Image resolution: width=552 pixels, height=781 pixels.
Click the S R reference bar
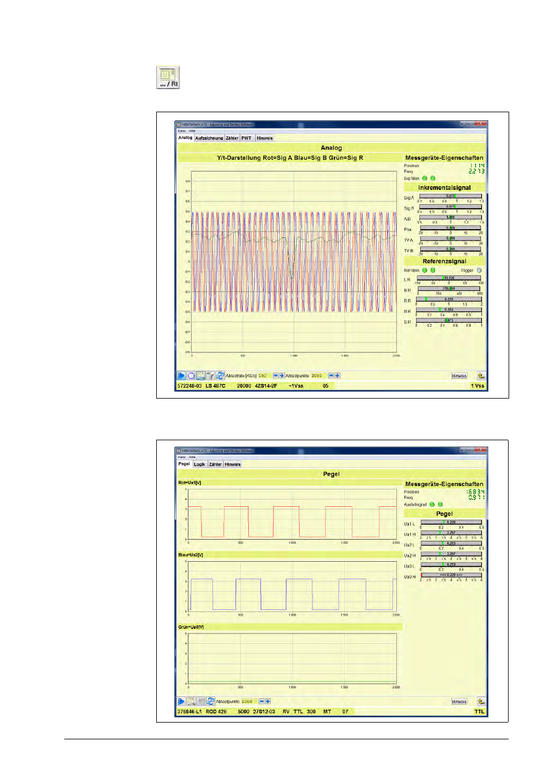tap(449, 320)
